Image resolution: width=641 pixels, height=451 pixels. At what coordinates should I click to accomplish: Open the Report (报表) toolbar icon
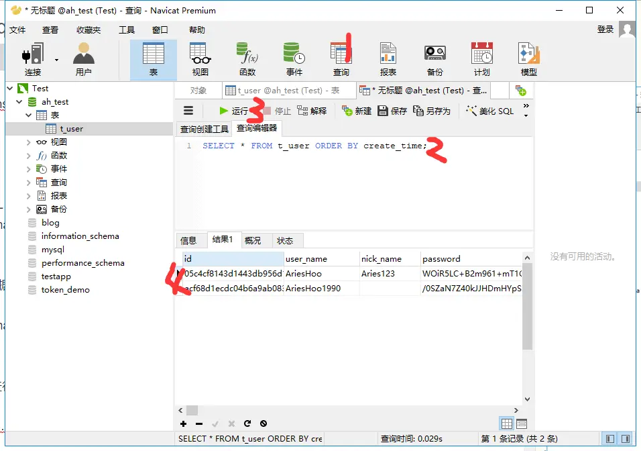388,59
